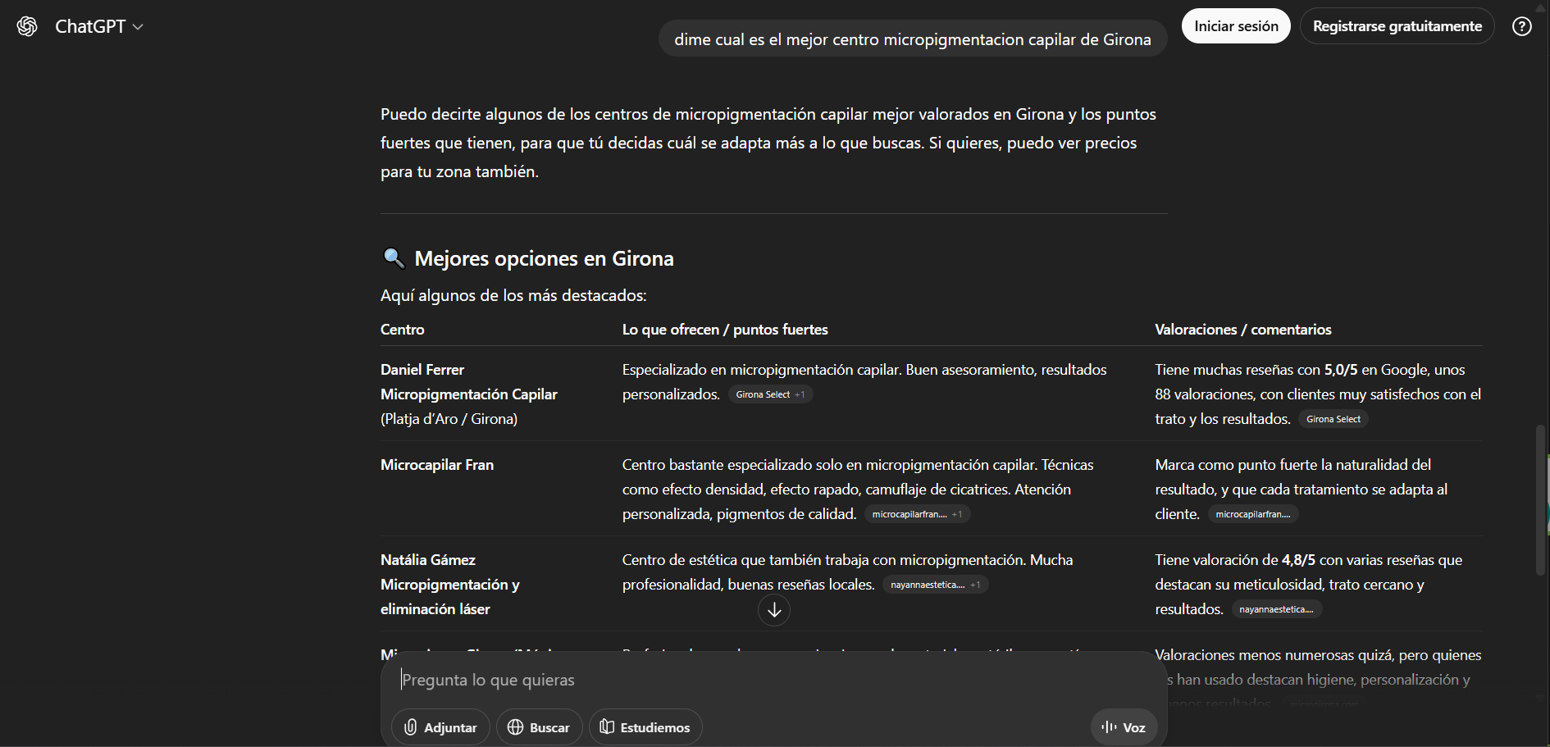Expand the +1 on the nayannaestetica chip
This screenshot has height=747, width=1550.
point(977,585)
